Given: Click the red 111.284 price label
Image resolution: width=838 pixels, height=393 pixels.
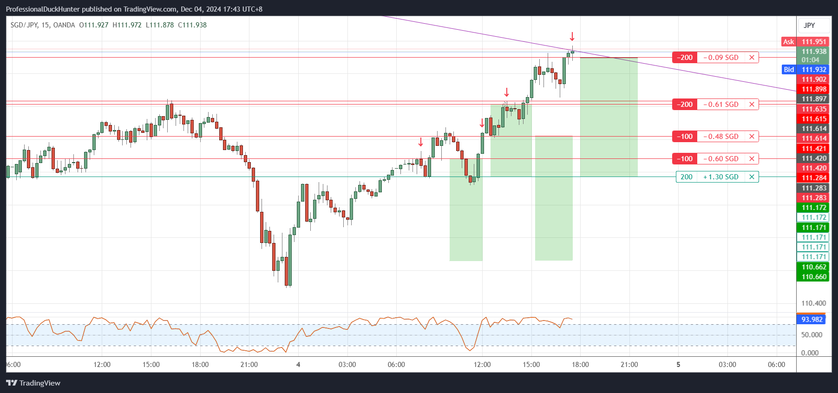Looking at the screenshot, I should pyautogui.click(x=814, y=178).
